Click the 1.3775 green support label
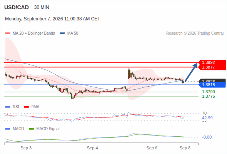The image size is (227, 154). (208, 96)
